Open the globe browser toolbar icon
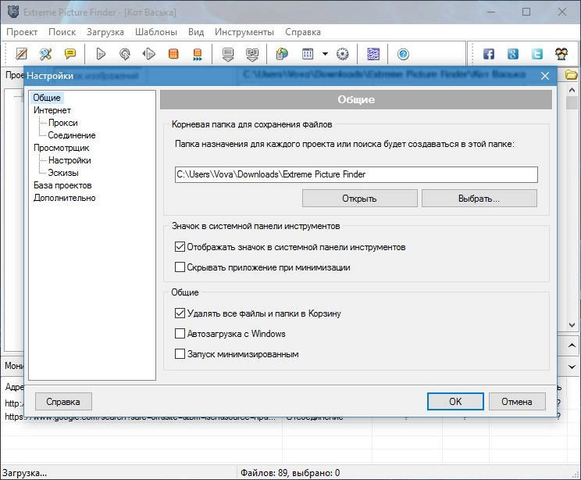This screenshot has height=480, width=581. coord(282,54)
